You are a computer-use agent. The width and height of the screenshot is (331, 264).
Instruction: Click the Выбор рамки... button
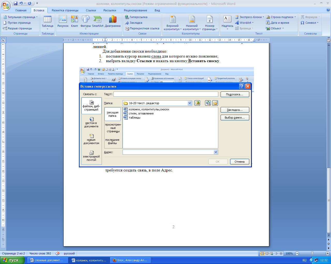[x=235, y=118]
